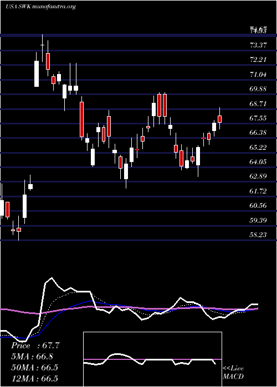Viewport: 277px width, 387px height.
Task: Click the 65.22 price axis label
Action: pos(258,148)
